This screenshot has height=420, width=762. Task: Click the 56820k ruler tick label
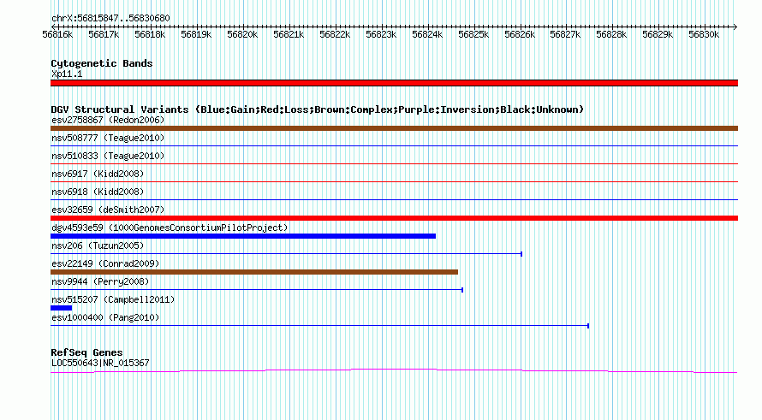click(242, 34)
